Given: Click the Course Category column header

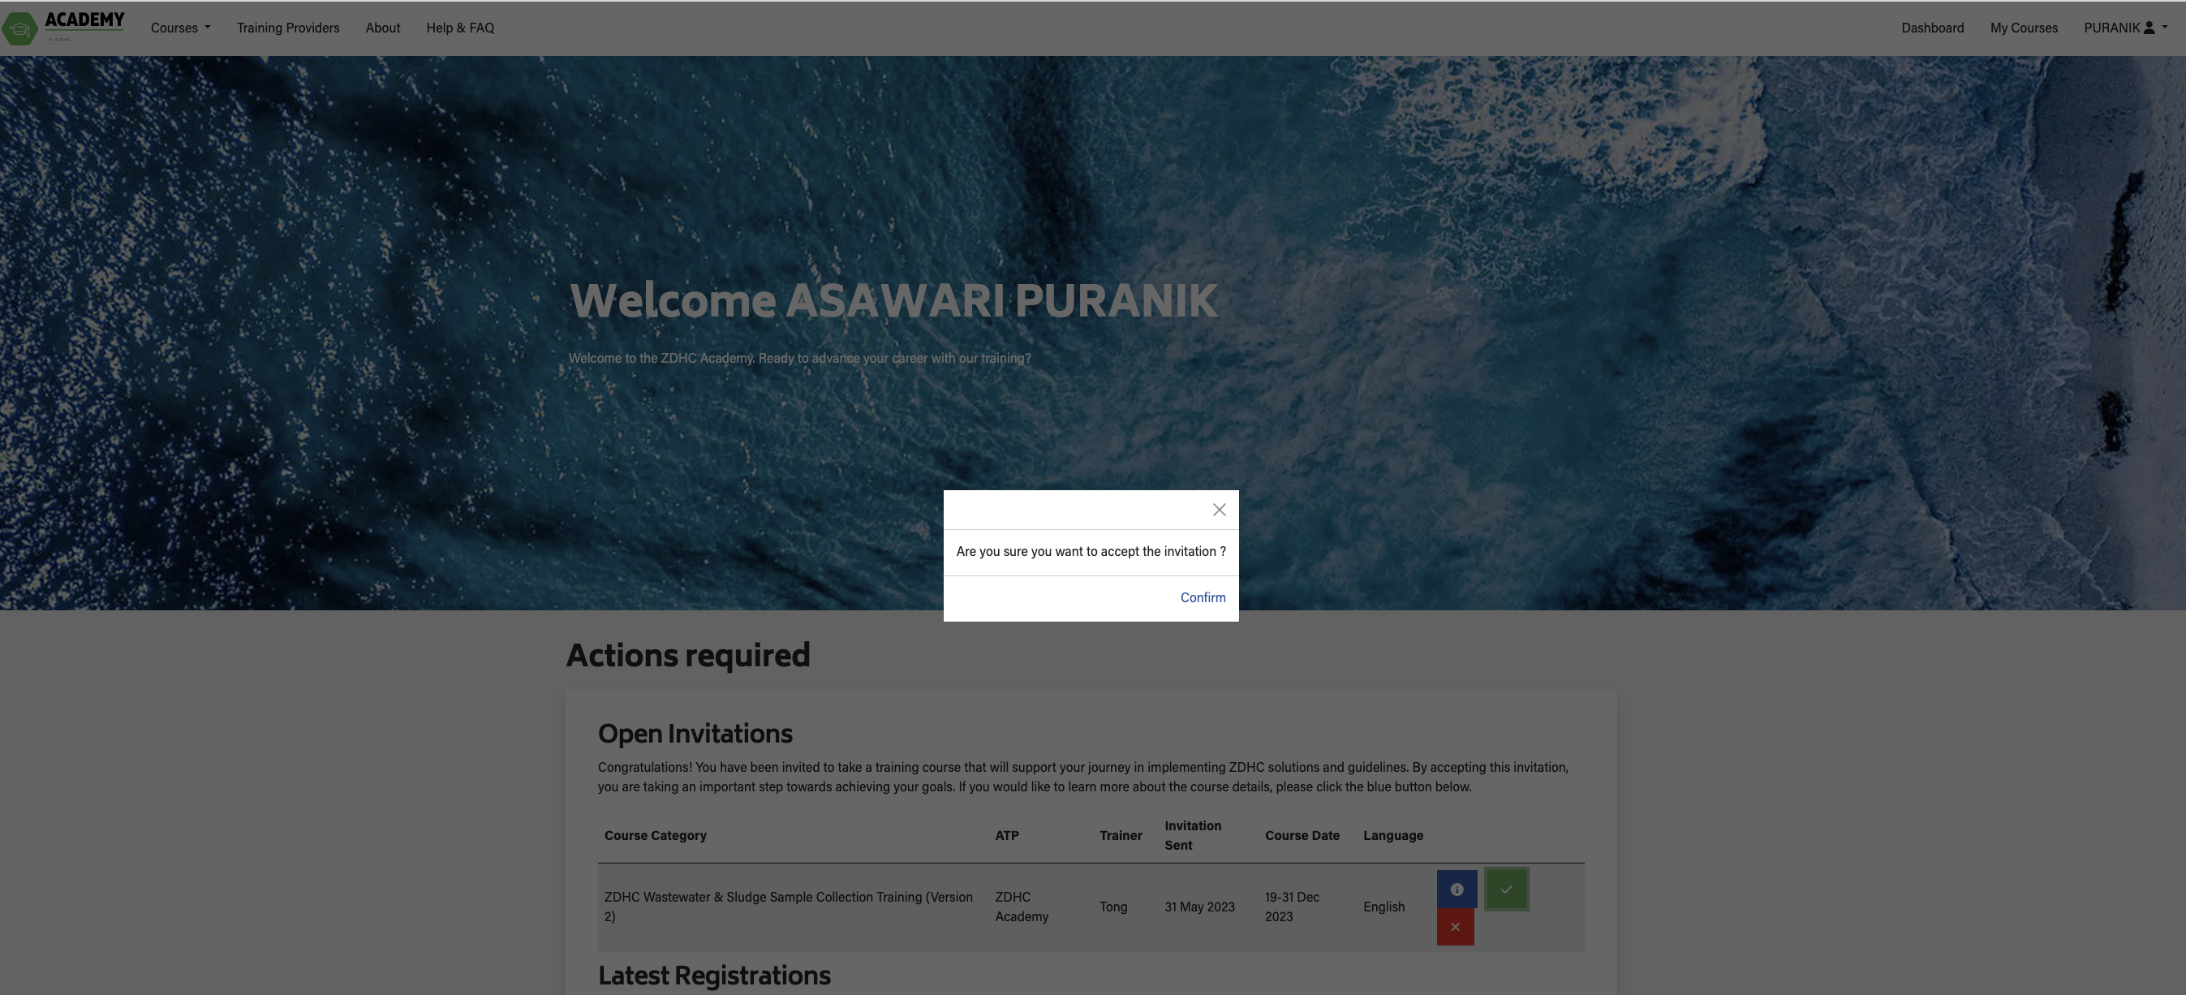Looking at the screenshot, I should (x=655, y=835).
